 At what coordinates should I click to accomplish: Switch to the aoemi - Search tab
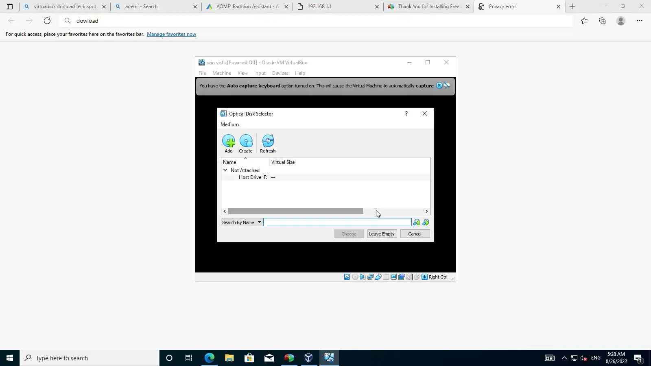point(155,7)
